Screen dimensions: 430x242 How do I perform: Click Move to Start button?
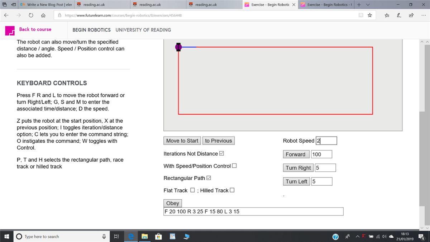click(182, 141)
